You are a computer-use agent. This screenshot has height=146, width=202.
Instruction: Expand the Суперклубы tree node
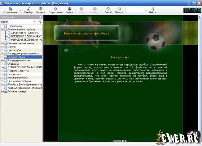tap(2, 50)
